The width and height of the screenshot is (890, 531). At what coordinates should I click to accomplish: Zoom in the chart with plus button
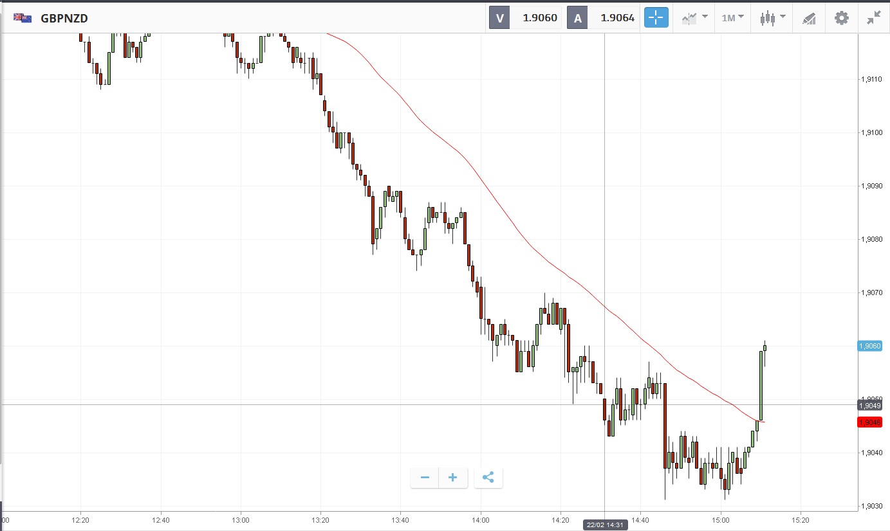[453, 478]
